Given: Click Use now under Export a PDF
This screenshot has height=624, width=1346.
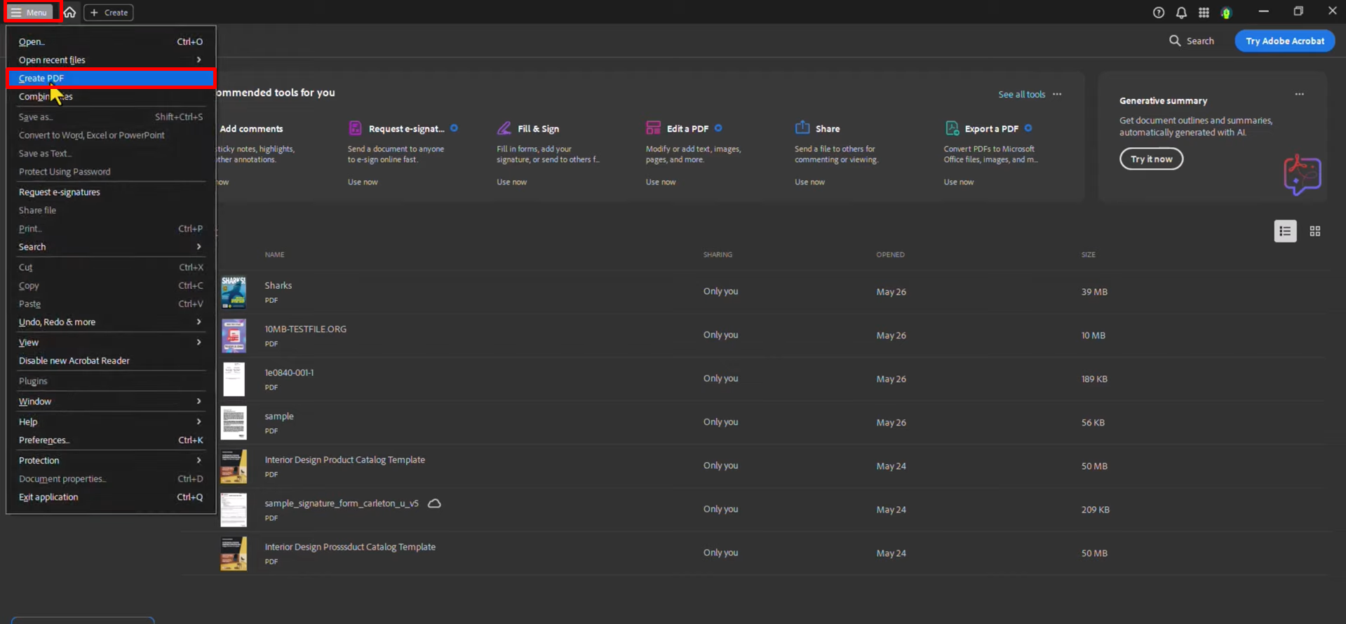Looking at the screenshot, I should (x=958, y=182).
